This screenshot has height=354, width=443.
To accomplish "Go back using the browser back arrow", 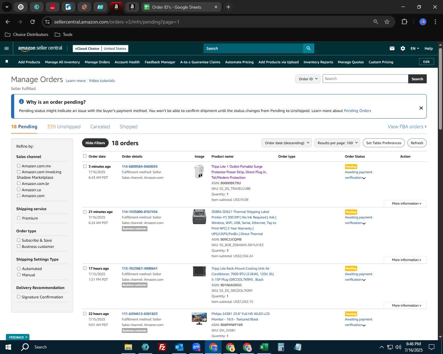I will 8,22.
